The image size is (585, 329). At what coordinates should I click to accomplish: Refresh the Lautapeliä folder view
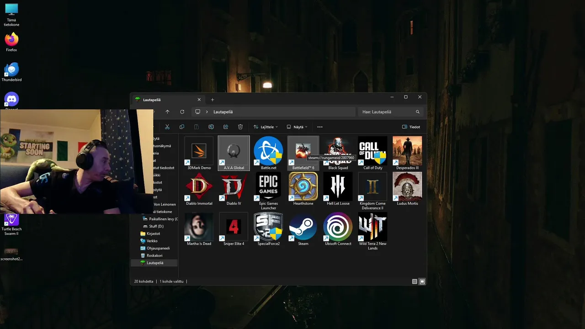pyautogui.click(x=182, y=111)
